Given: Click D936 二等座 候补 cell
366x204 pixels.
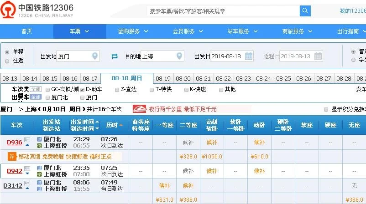Looking at the screenshot, I should [188, 142].
